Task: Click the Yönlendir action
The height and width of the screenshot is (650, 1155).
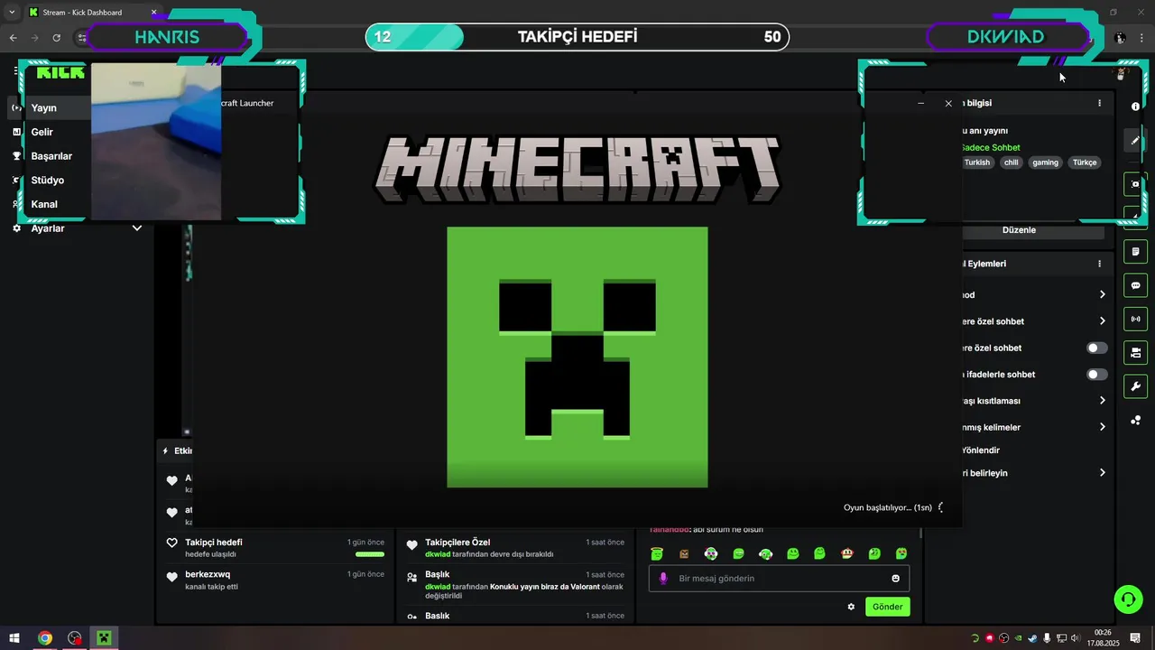Action: (x=981, y=450)
